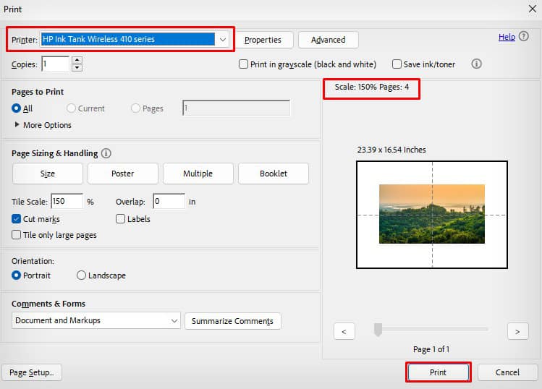Switch to the Poster sizing option
Screen dimensions: 542x389
(123, 174)
